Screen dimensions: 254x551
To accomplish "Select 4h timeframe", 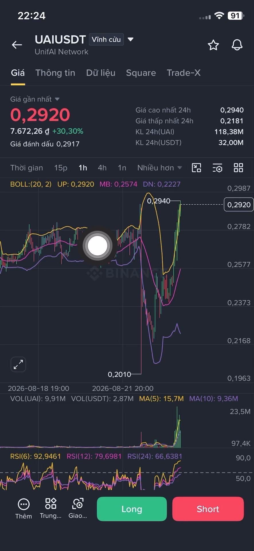I will point(102,168).
